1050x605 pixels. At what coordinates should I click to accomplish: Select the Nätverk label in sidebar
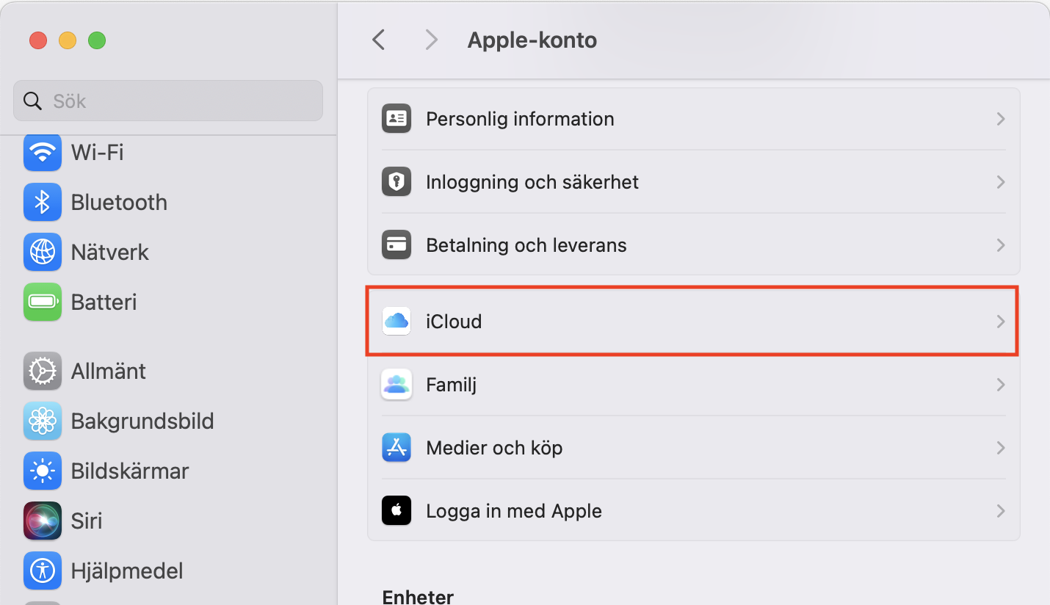coord(110,252)
